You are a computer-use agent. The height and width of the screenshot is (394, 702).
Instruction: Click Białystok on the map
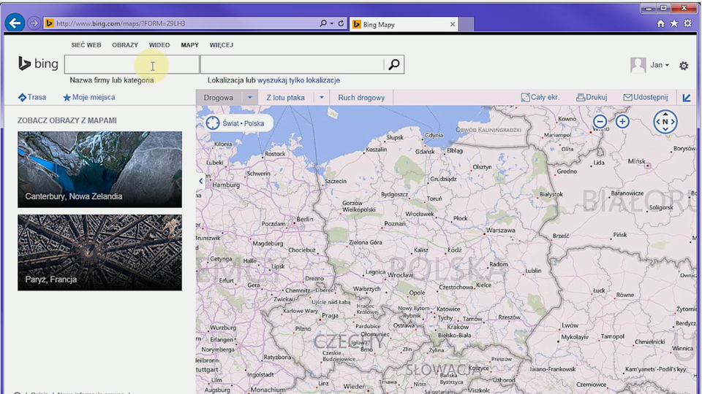coord(551,194)
